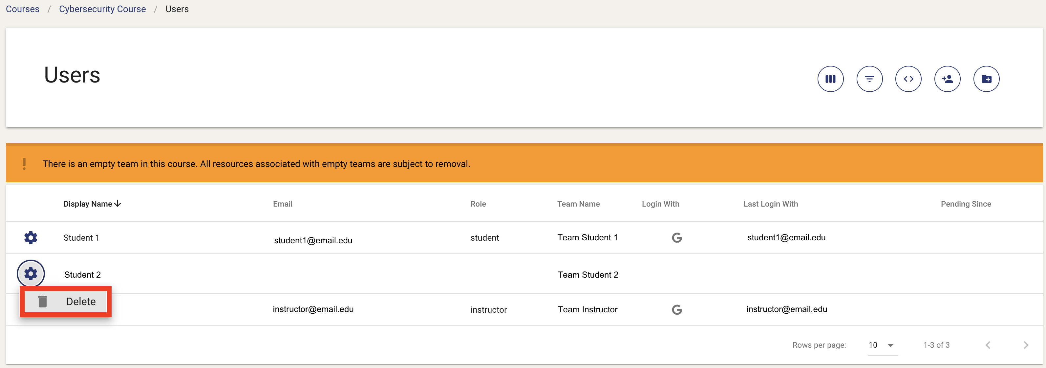Image resolution: width=1046 pixels, height=368 pixels.
Task: Navigate to Cybersecurity Course breadcrumb
Action: click(102, 9)
